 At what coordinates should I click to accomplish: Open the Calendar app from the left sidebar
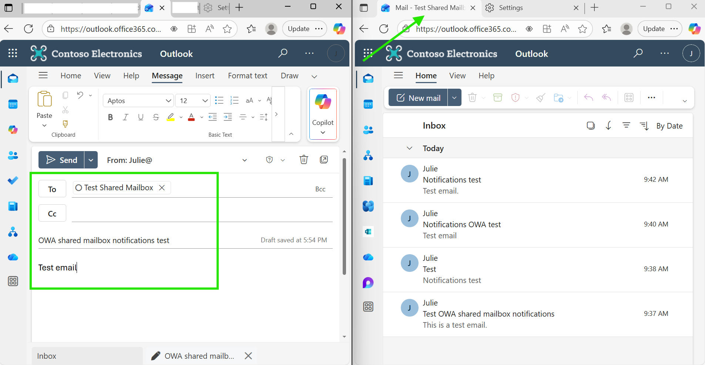[13, 104]
